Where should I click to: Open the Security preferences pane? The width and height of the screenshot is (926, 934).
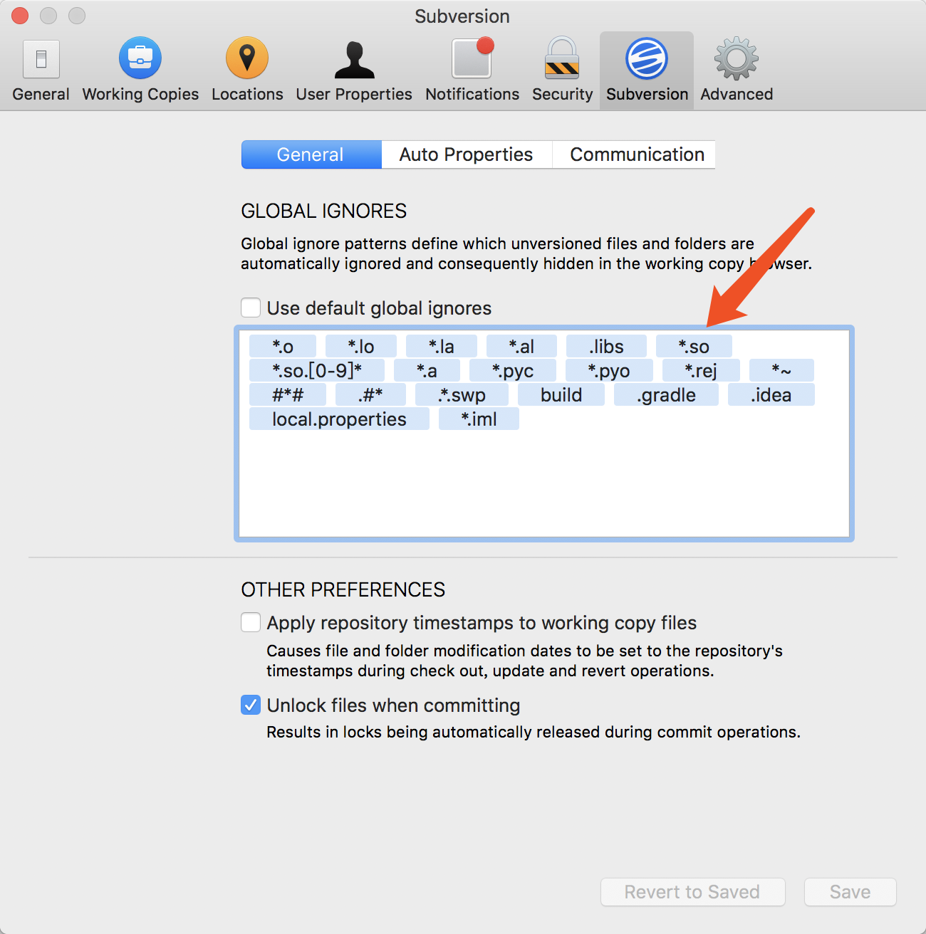click(562, 70)
